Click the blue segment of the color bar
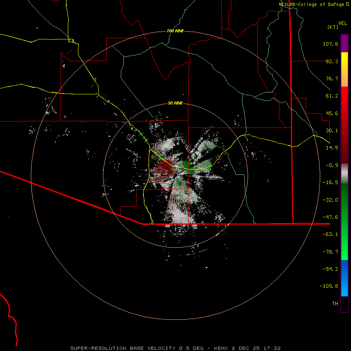 click(344, 278)
